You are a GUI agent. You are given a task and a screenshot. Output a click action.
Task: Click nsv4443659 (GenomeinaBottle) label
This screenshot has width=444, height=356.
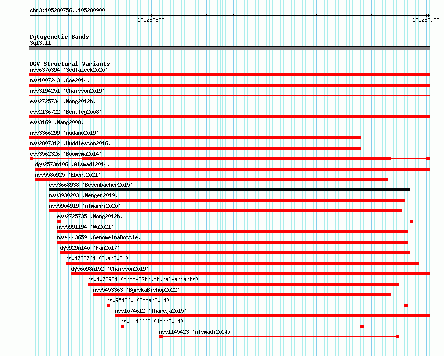[99, 237]
